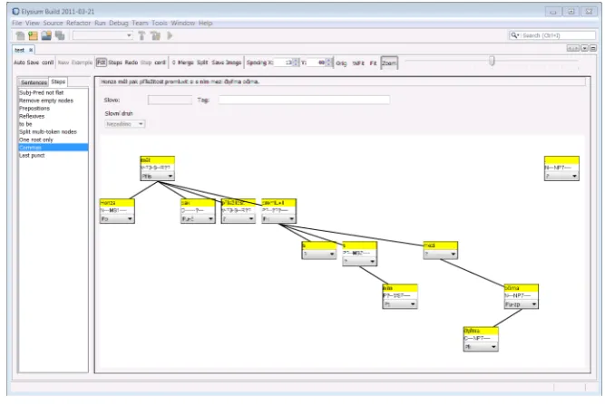Open the Window menu

tap(183, 24)
